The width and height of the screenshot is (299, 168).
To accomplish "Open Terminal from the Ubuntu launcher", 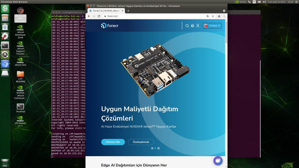I will [x=5, y=45].
